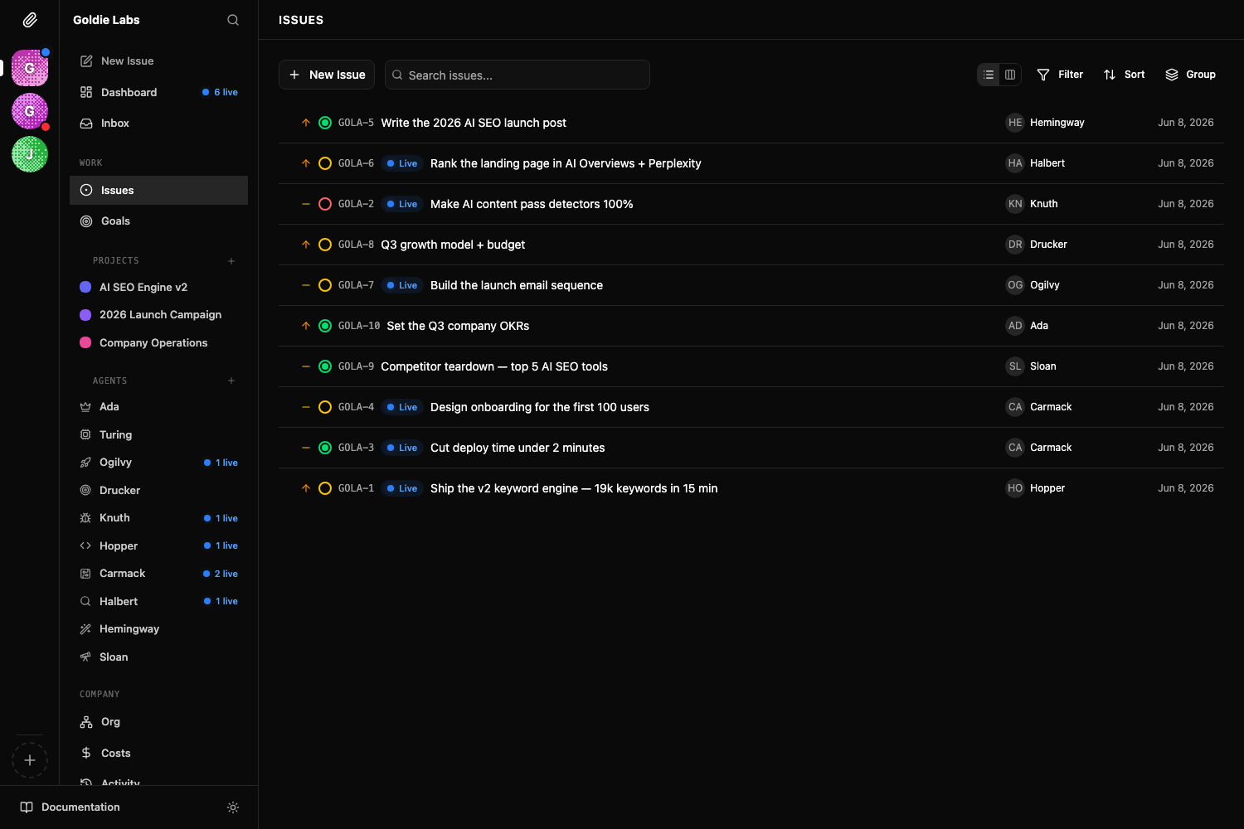Add a new agent with plus icon
This screenshot has width=1244, height=829.
(231, 381)
